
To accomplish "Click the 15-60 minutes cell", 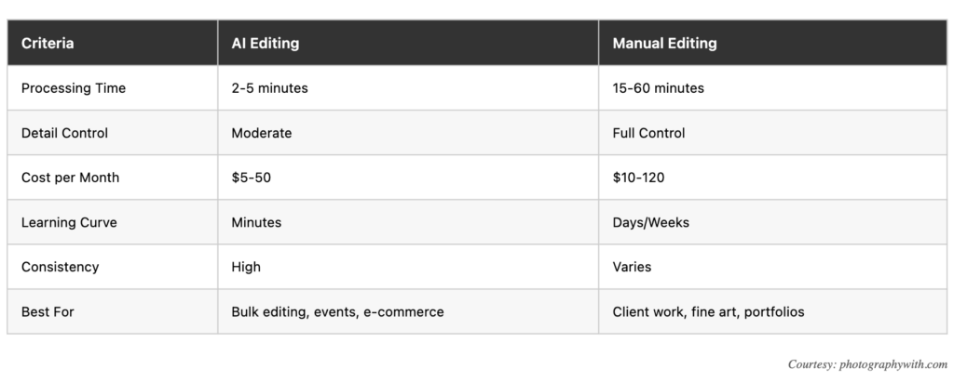I will click(x=658, y=88).
